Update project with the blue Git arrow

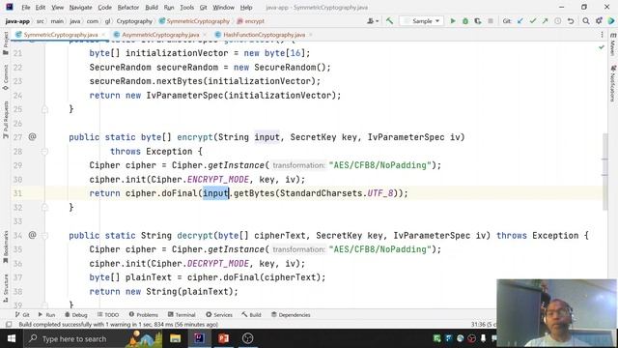coord(520,21)
